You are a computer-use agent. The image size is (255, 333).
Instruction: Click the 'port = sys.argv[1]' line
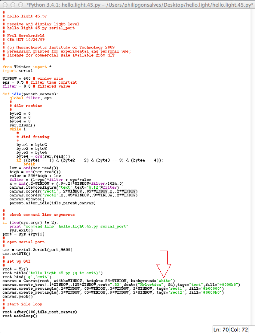[24, 234]
